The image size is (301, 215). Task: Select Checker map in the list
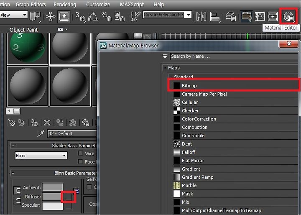(x=235, y=111)
